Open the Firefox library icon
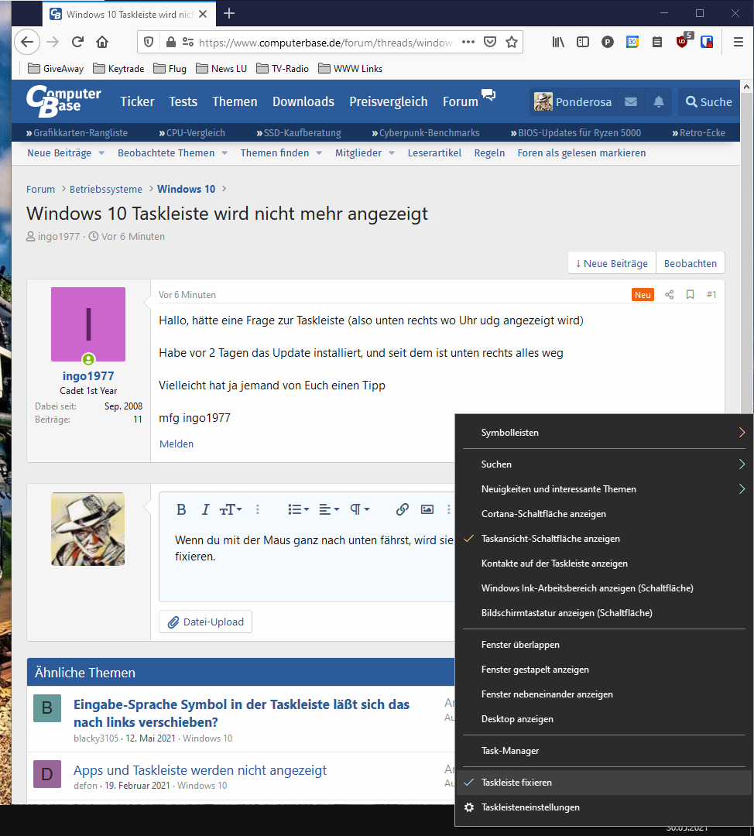Screen dimensions: 754x836 [x=558, y=42]
